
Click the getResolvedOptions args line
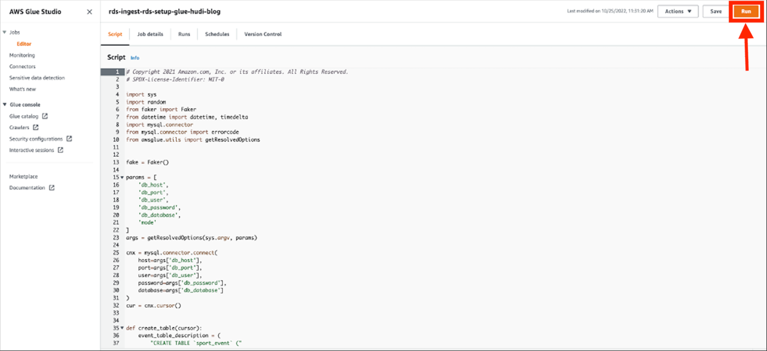pos(191,238)
